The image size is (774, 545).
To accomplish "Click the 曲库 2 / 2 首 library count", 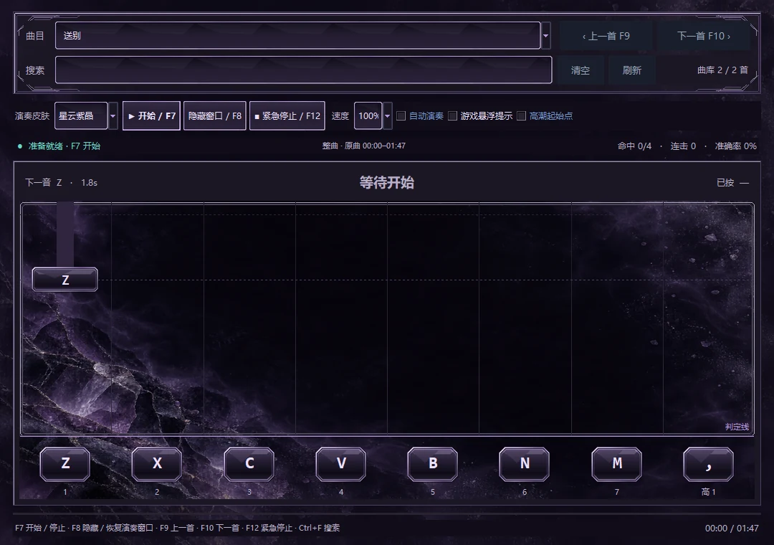I will pyautogui.click(x=722, y=70).
